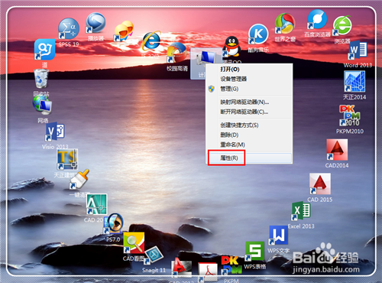Screen dimensions: 382x283
Task: Open the SPSS 19 desktop shortcut
Action: point(68,28)
